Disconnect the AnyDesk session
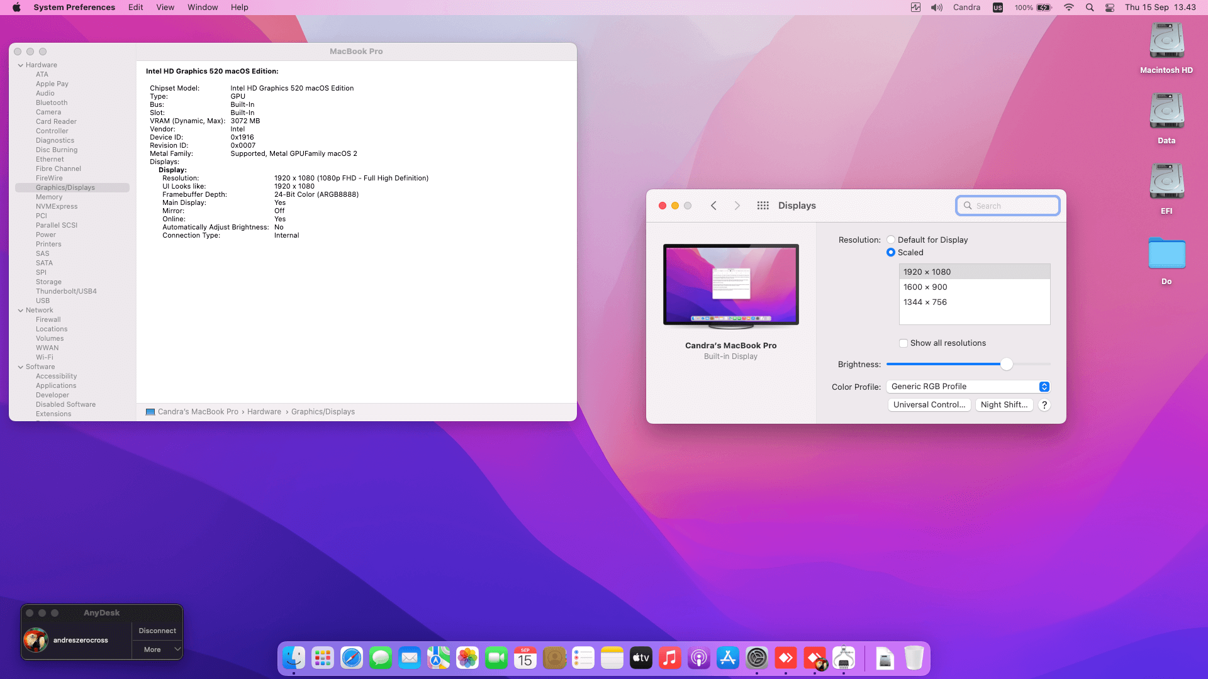Image resolution: width=1208 pixels, height=679 pixels. click(157, 631)
